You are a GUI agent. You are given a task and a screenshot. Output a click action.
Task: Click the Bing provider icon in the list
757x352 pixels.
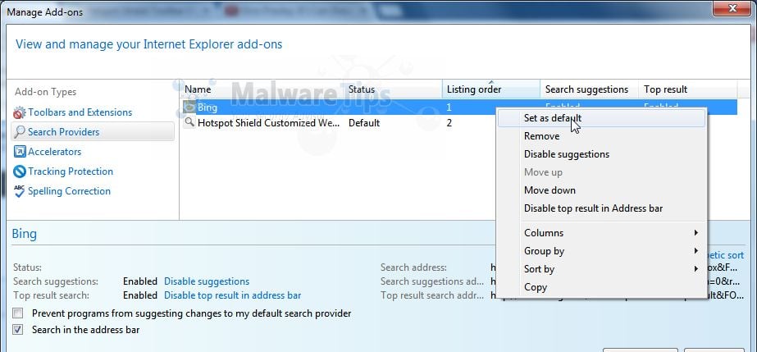coord(189,107)
